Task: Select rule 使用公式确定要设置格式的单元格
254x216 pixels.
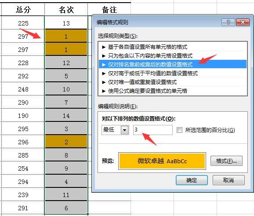Action: [x=173, y=91]
